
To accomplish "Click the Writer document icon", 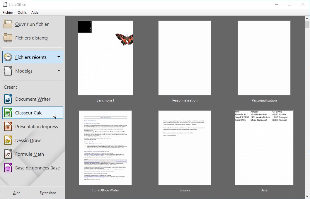I will [x=8, y=99].
